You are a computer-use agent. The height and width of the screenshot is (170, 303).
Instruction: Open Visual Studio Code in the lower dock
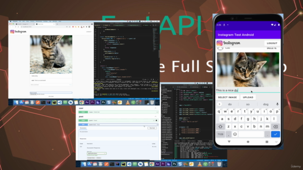pyautogui.click(x=129, y=164)
